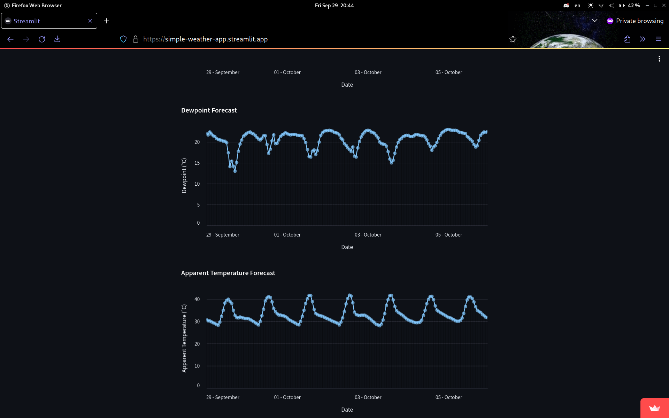Click the Dewpoint Forecast chart title

[x=209, y=110]
